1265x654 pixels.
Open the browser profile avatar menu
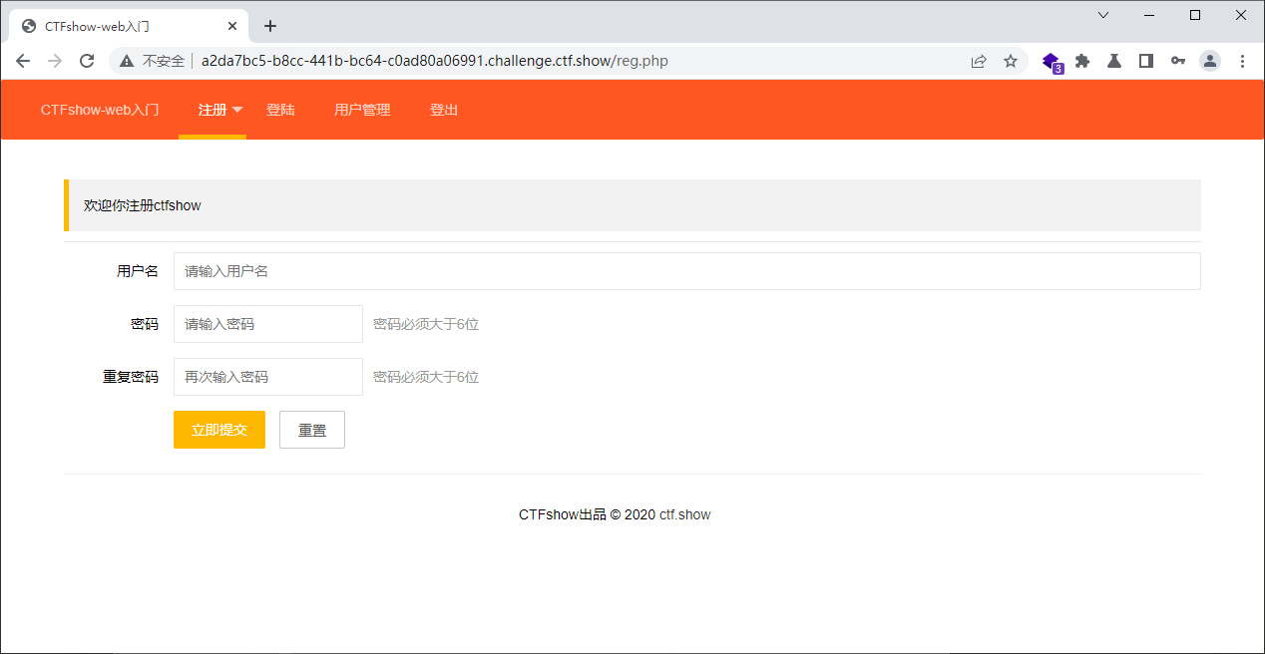[1210, 61]
